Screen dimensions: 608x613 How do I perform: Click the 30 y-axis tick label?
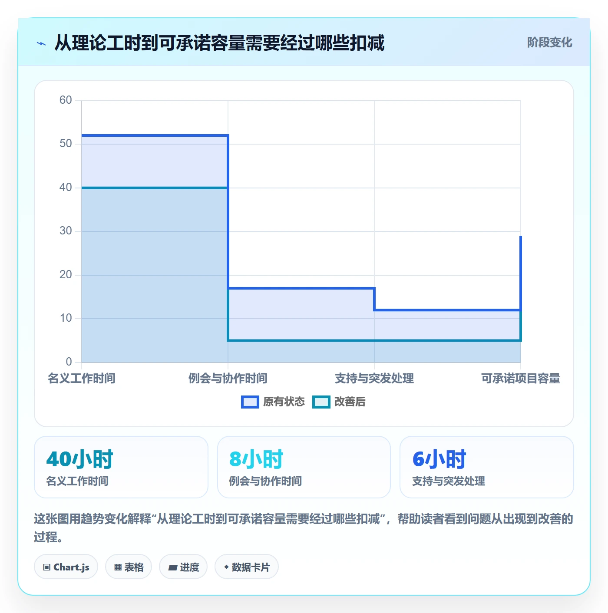(x=66, y=231)
